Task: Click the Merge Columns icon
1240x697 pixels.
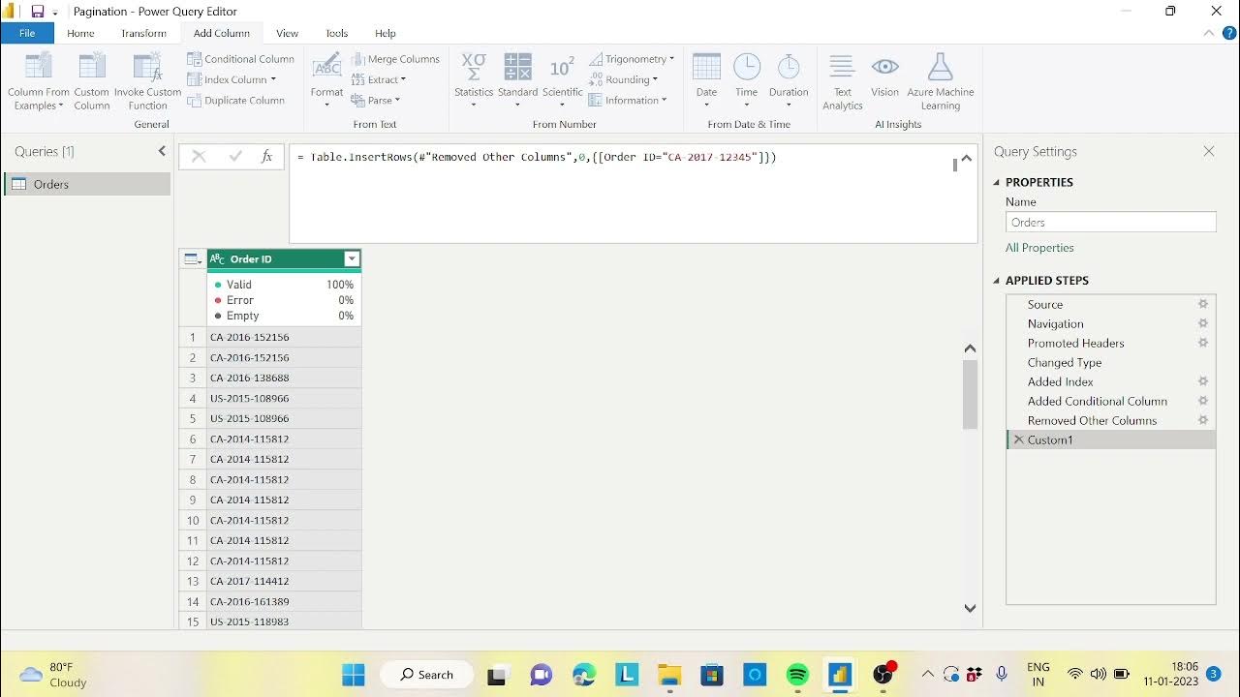Action: 358,59
